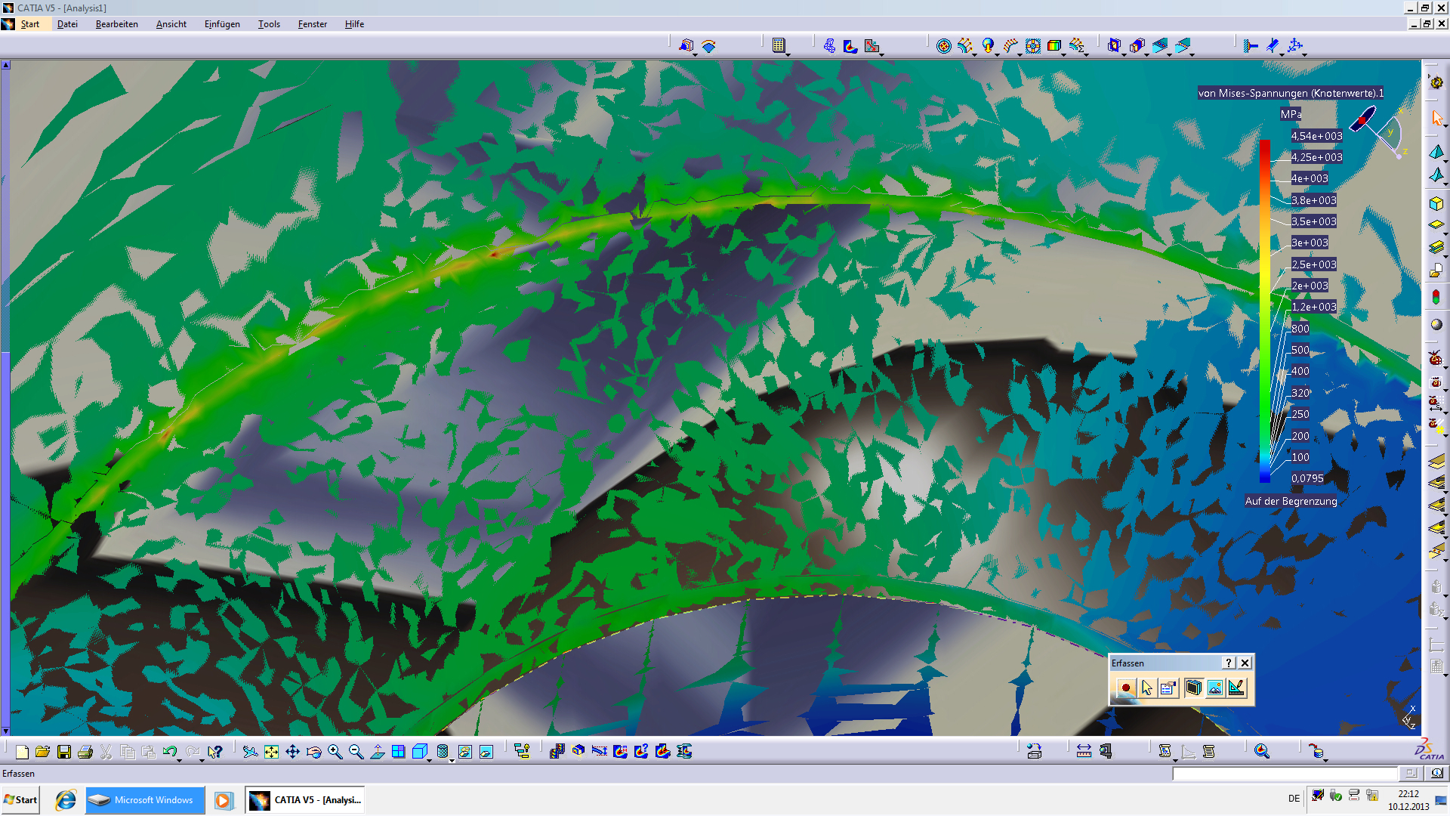Screen dimensions: 1450x816
Task: Click the 0,0795 legend minimum value
Action: [1307, 478]
